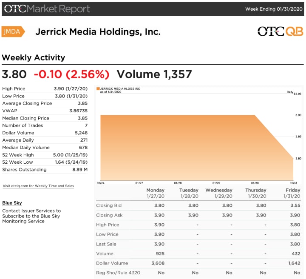Select 52 Week High 5.00 (11/25/19)

tap(70, 155)
